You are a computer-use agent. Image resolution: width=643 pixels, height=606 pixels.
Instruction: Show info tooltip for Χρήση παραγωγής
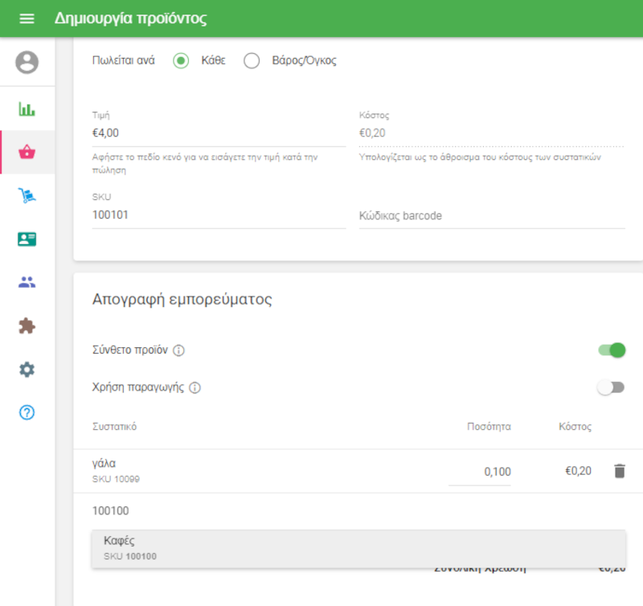(x=195, y=387)
